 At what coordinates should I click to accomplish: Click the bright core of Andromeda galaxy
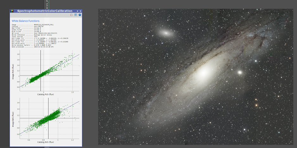coord(203,73)
